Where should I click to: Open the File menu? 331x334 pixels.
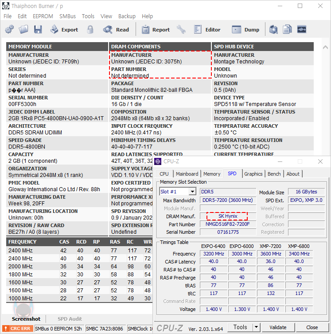click(8, 16)
